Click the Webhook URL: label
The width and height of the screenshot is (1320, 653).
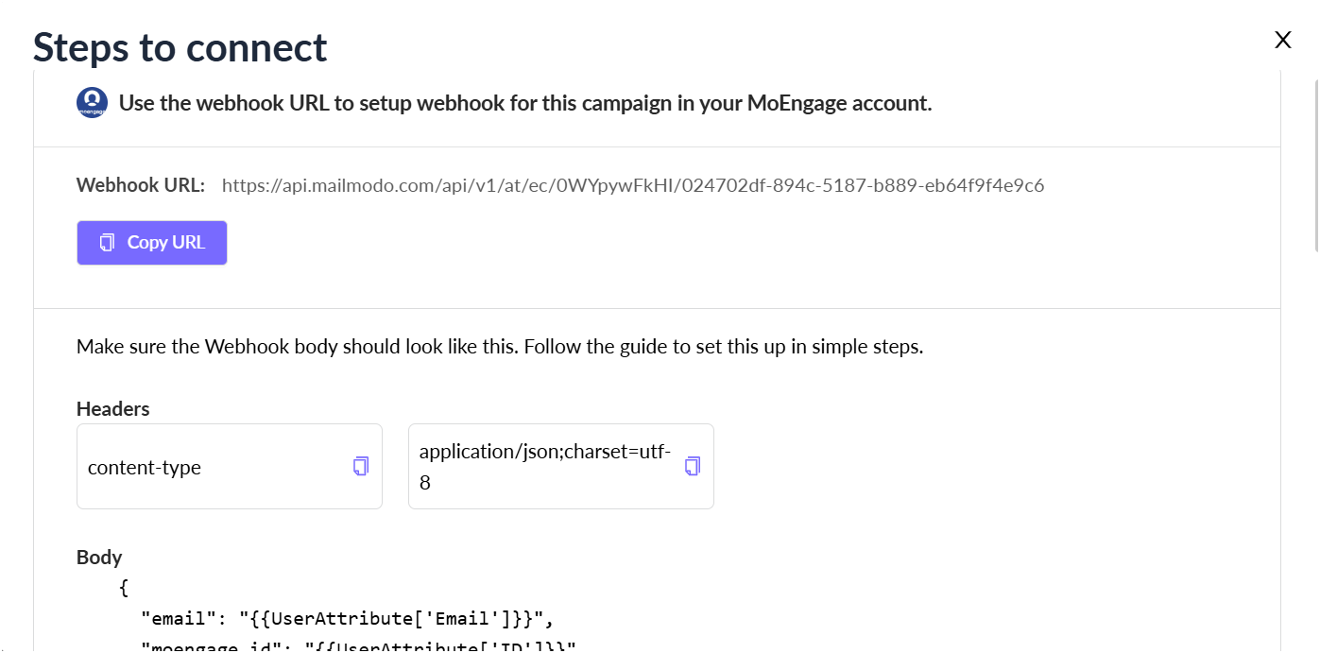pyautogui.click(x=141, y=185)
